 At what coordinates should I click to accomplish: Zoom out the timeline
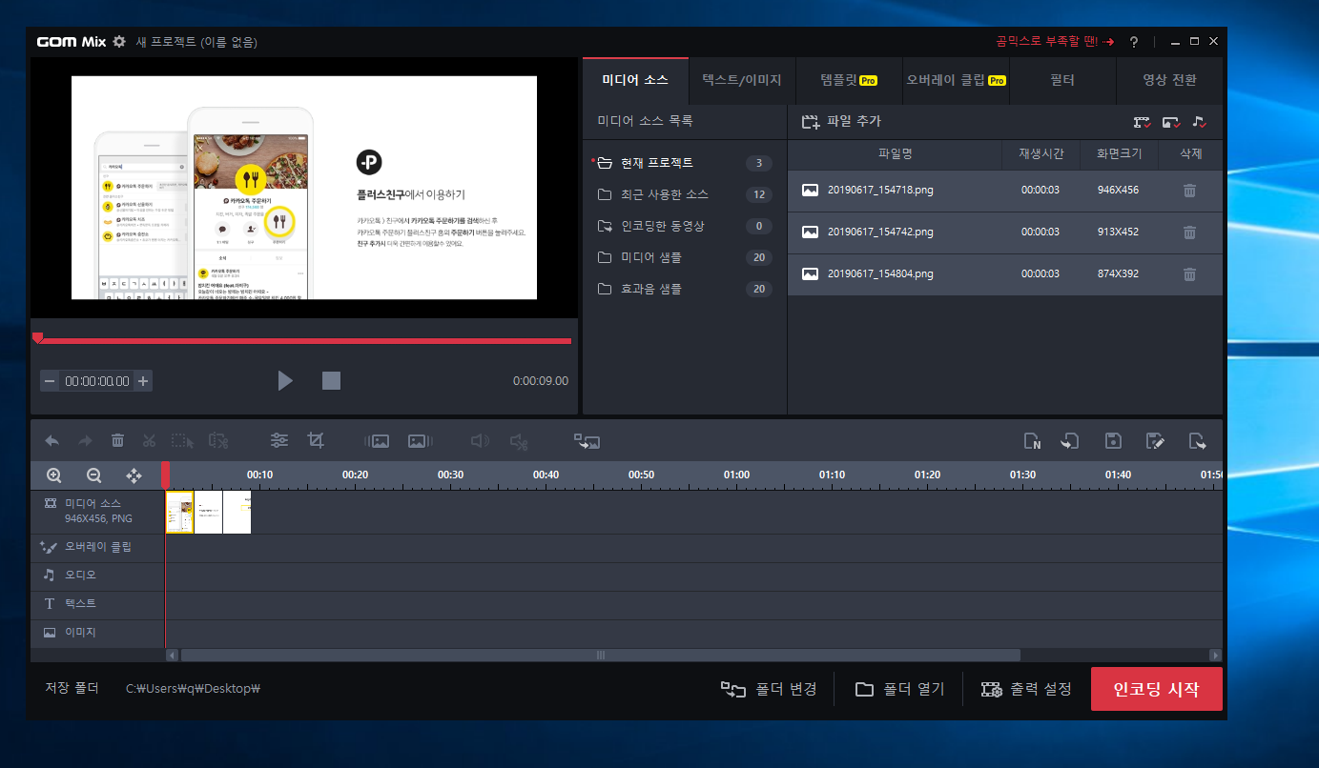pyautogui.click(x=94, y=475)
